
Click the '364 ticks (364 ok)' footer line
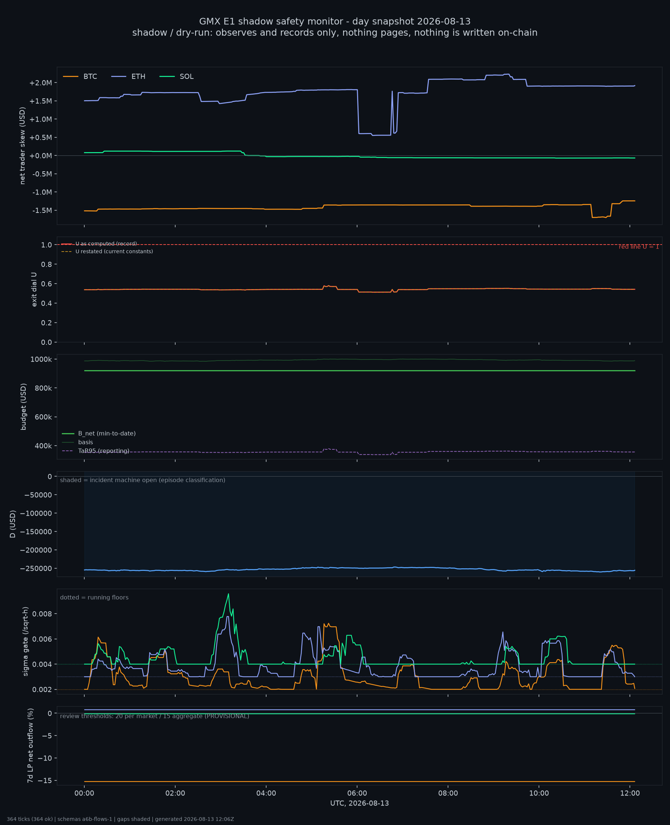(120, 819)
